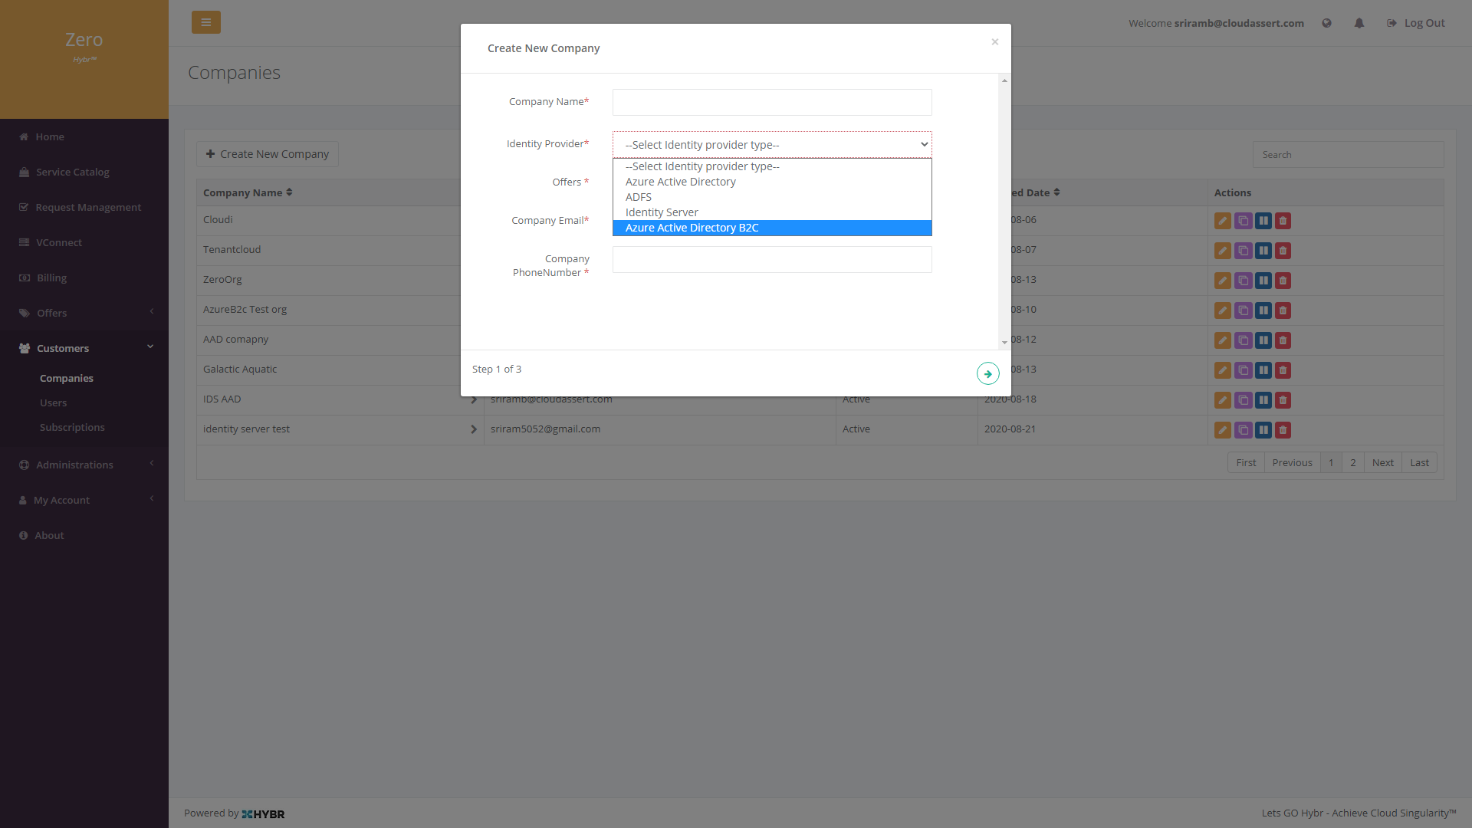Click the Previous pagination button
The height and width of the screenshot is (828, 1472).
click(1292, 462)
